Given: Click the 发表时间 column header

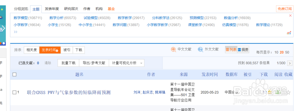Looking at the screenshot, I should pyautogui.click(x=209, y=74).
